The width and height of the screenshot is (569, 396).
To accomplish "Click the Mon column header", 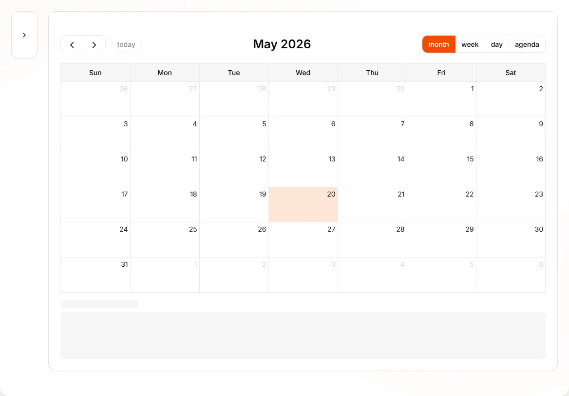I will coord(165,73).
